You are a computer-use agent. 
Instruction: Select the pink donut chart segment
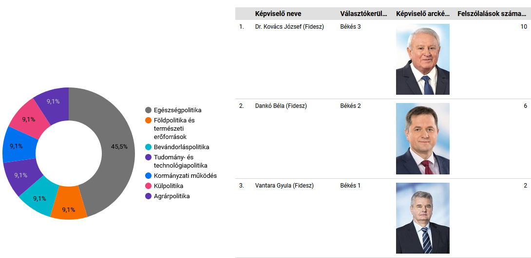point(29,119)
